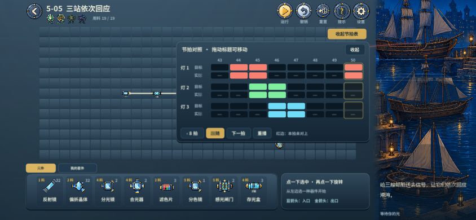Undo last move with 撤销 icon
This screenshot has width=476, height=220.
(x=303, y=11)
